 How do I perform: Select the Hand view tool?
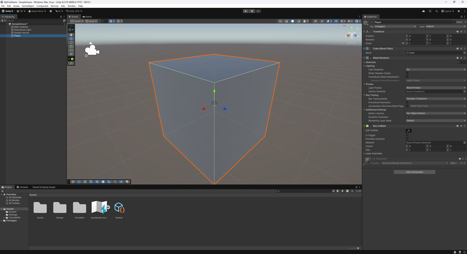point(71,35)
